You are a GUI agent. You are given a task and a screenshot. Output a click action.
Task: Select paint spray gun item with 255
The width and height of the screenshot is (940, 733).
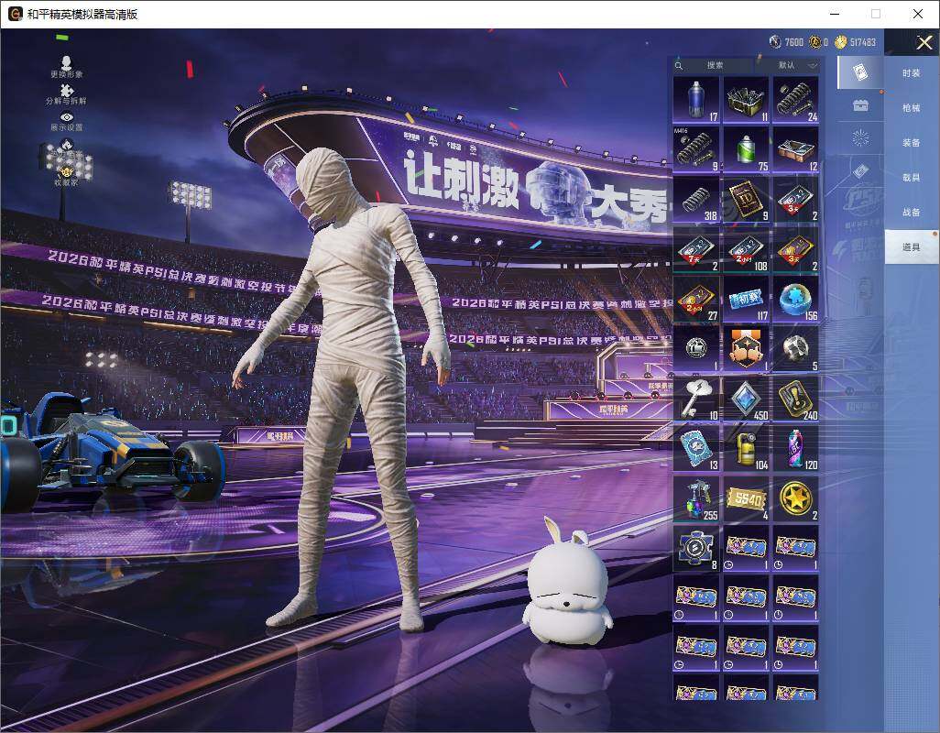click(696, 498)
